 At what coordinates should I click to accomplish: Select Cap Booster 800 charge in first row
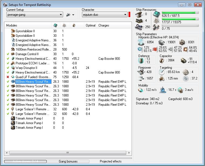tap(109, 59)
